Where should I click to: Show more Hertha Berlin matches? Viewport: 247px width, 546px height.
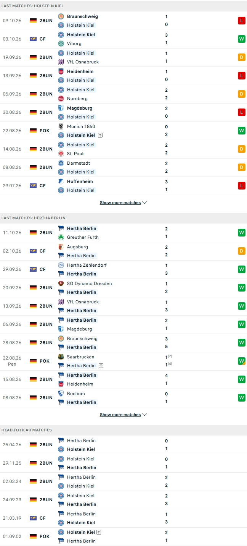pos(123,415)
